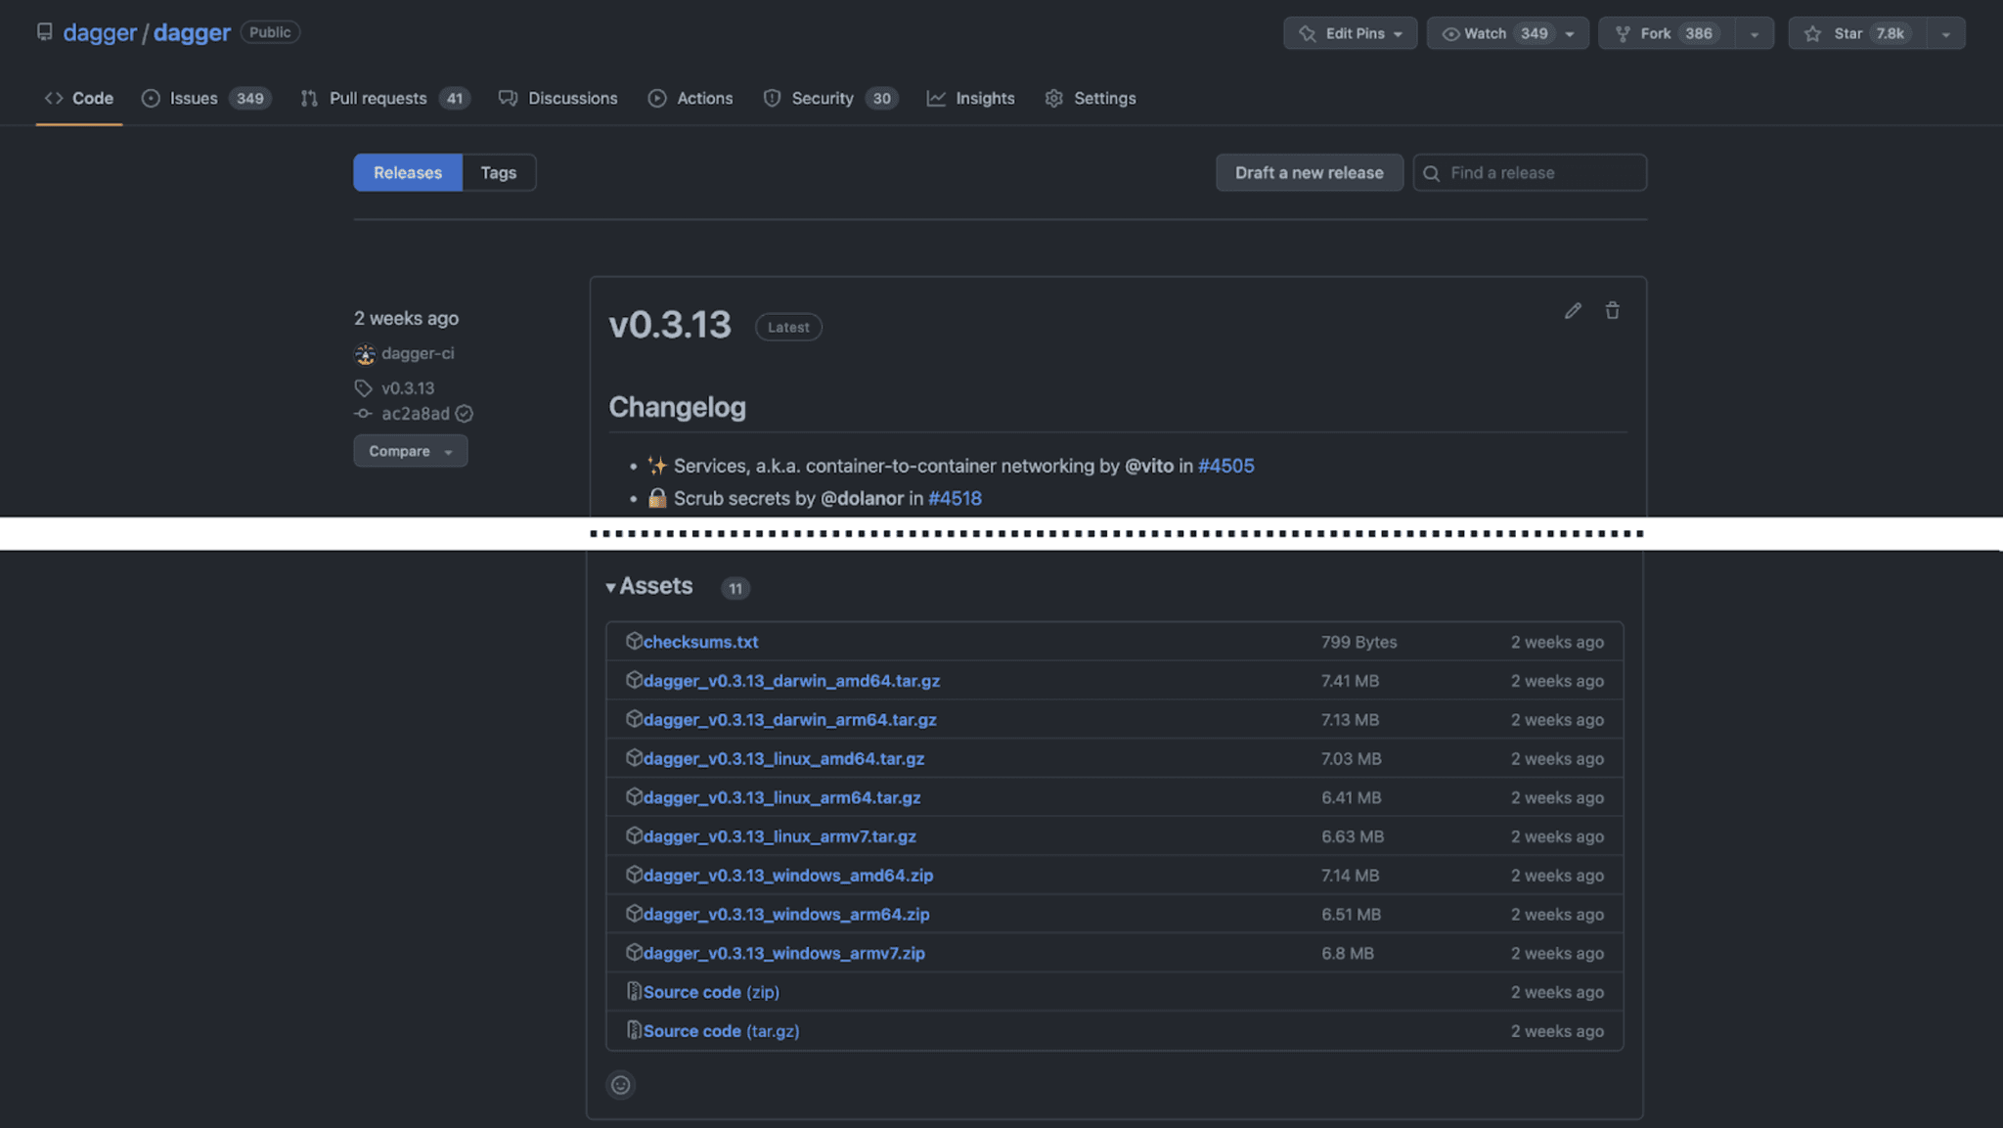The height and width of the screenshot is (1128, 2003).
Task: Click the package icon beside checksums.txt
Action: [x=635, y=641]
